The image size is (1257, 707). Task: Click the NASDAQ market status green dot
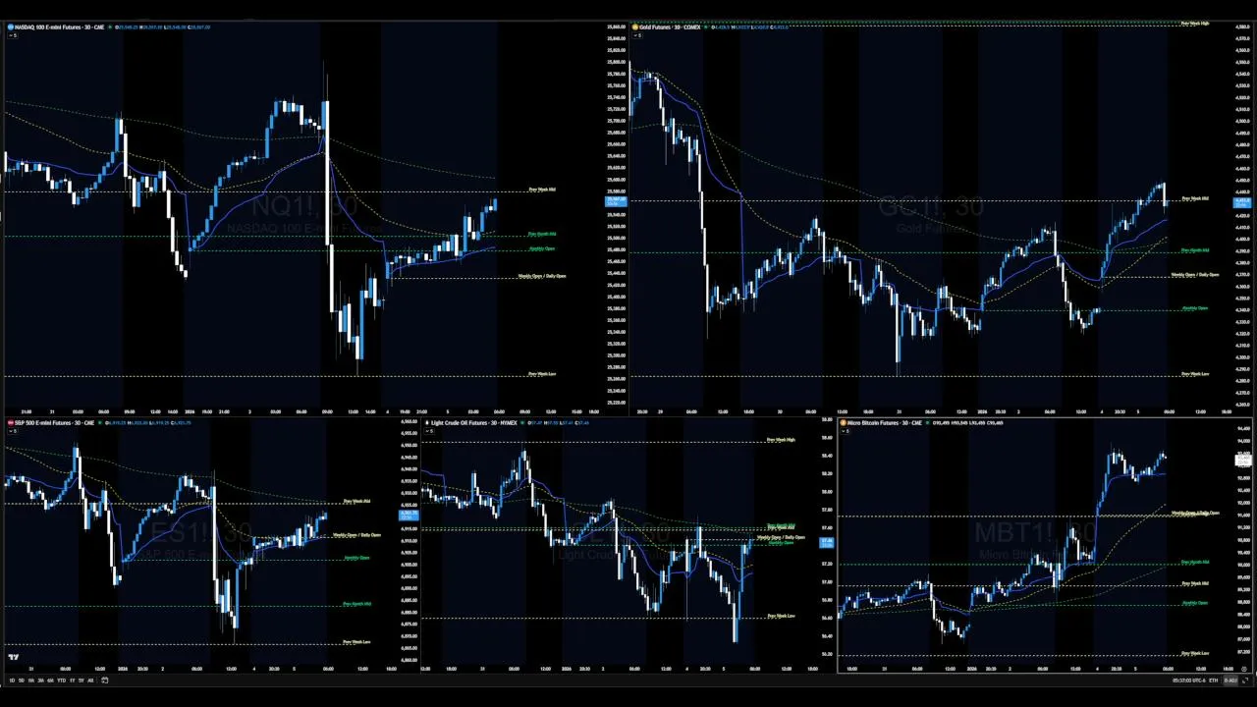[110, 27]
